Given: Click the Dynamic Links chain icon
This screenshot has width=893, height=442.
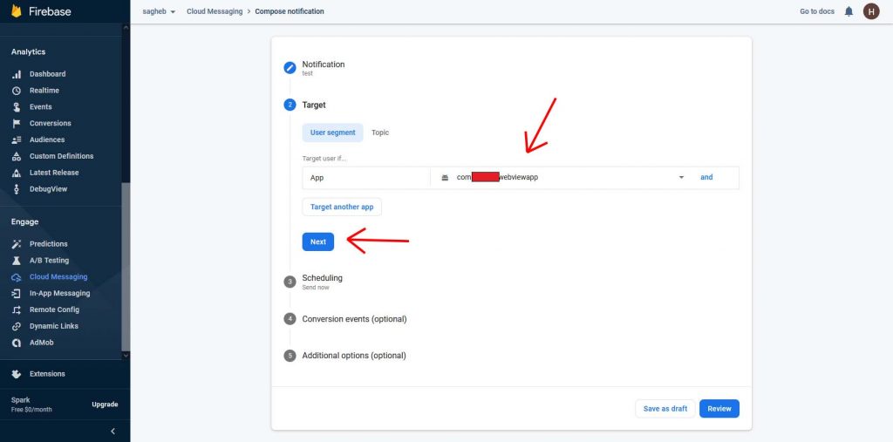Looking at the screenshot, I should coord(17,326).
